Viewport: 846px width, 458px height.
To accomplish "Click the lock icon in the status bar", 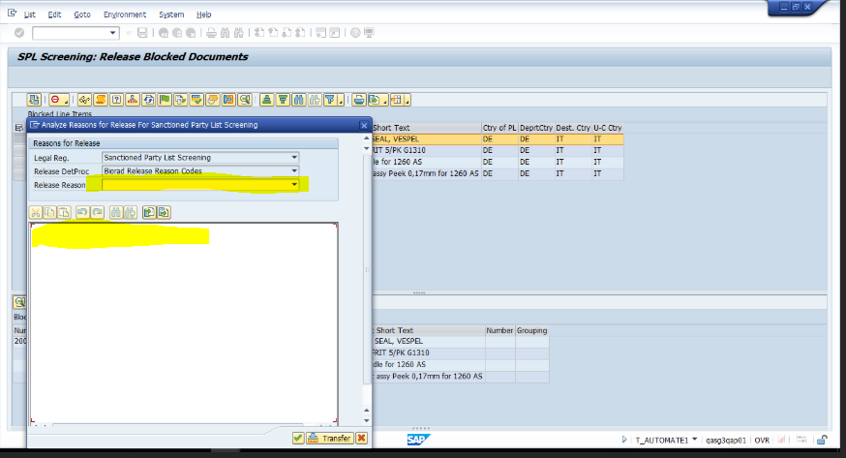I will click(x=822, y=441).
